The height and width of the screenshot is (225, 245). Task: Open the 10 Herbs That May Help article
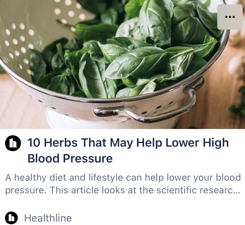click(x=128, y=150)
